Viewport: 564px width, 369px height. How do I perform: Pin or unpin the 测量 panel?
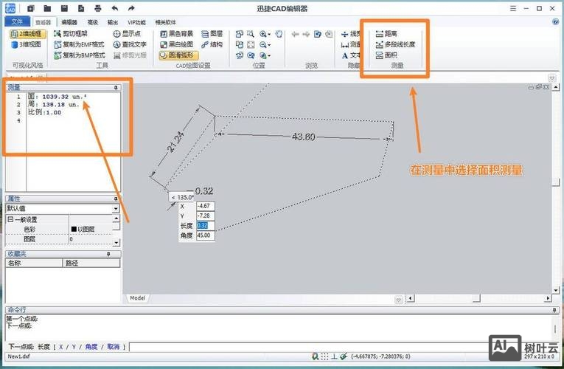(x=116, y=88)
